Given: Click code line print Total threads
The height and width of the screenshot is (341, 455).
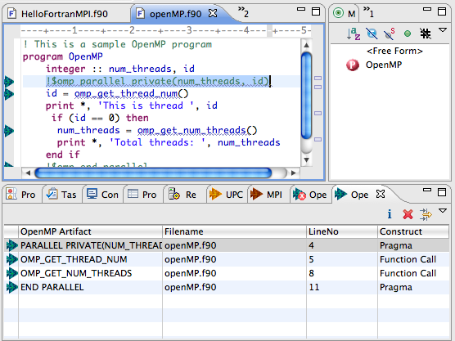Looking at the screenshot, I should click(x=169, y=142).
